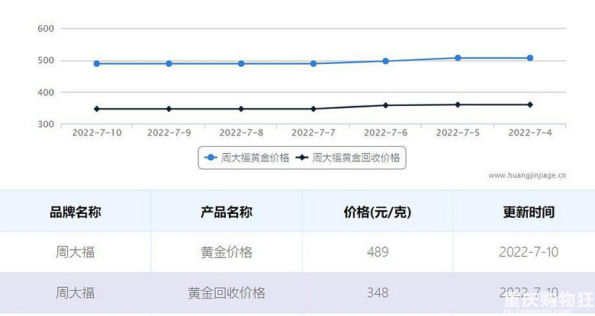
Task: Select blue gold price point at 2022-7-7
Action: click(314, 64)
